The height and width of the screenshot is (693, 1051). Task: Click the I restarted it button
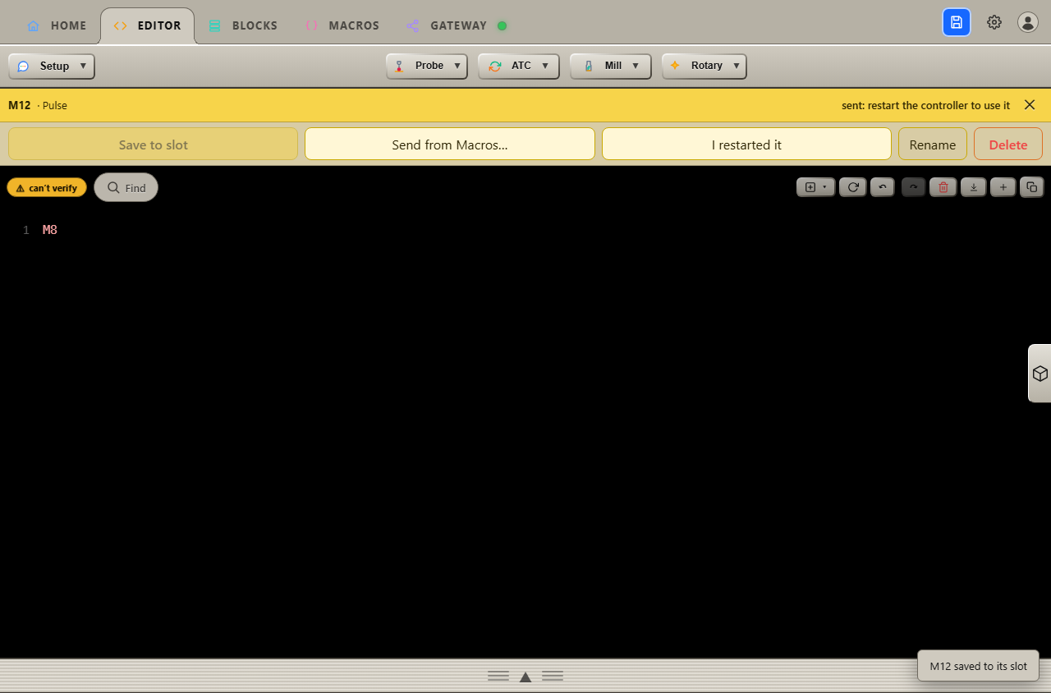tap(746, 145)
